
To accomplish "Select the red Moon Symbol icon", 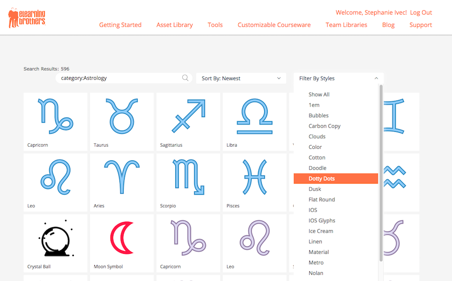I will (122, 238).
